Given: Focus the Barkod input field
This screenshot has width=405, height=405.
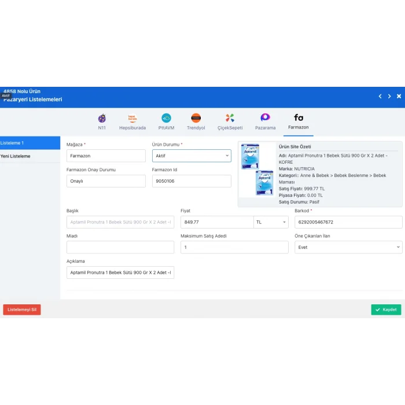Looking at the screenshot, I should [348, 222].
